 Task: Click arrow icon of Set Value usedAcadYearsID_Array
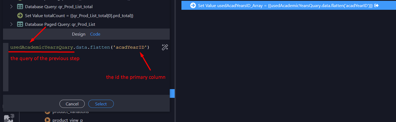tap(193, 5)
